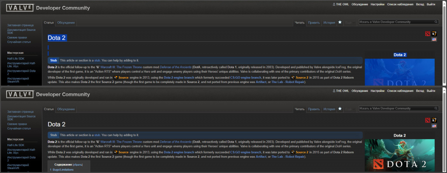Click the user icon beside THE OWL, upper copy
447x173 pixels.
pos(334,4)
